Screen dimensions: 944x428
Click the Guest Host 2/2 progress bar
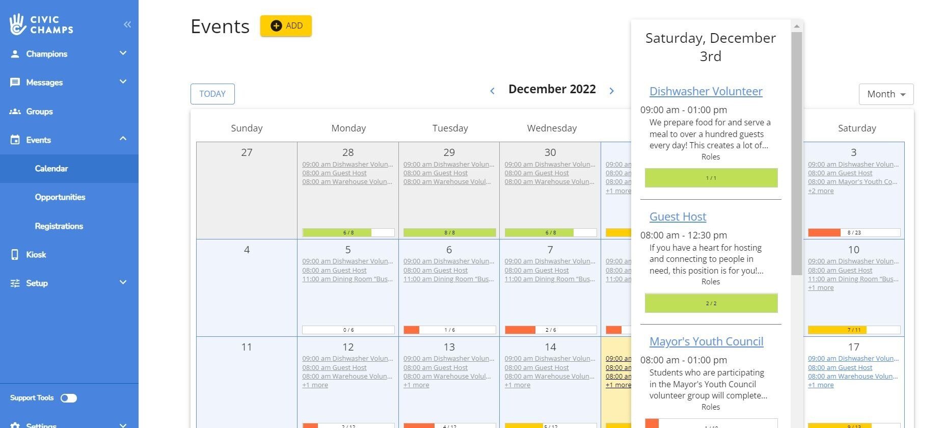pyautogui.click(x=711, y=303)
